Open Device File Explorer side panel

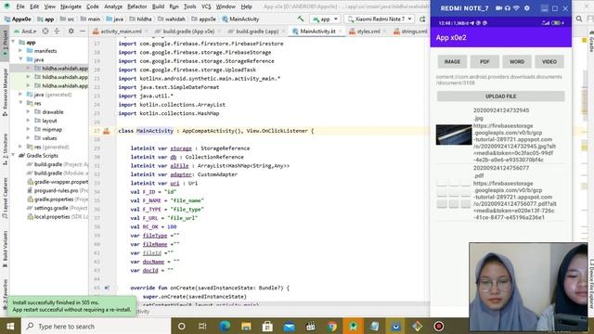click(591, 284)
